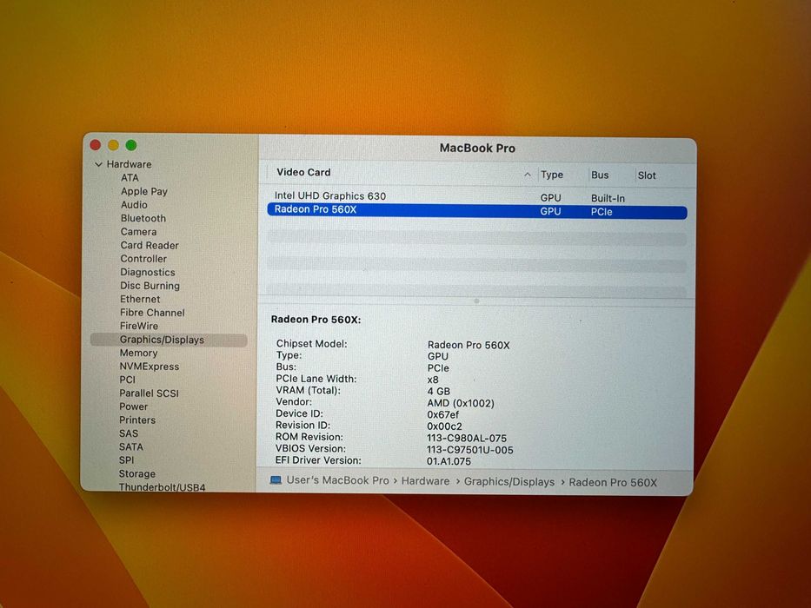Open SAS hardware section
This screenshot has width=811, height=608.
(x=129, y=433)
